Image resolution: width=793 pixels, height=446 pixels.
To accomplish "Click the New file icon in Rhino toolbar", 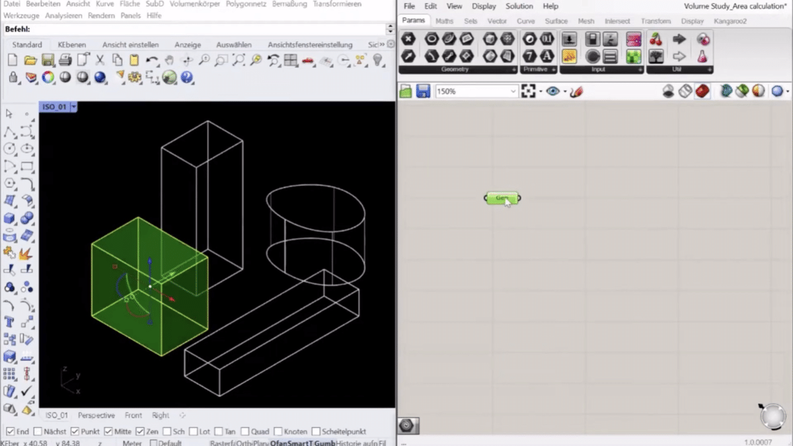I will tap(13, 60).
